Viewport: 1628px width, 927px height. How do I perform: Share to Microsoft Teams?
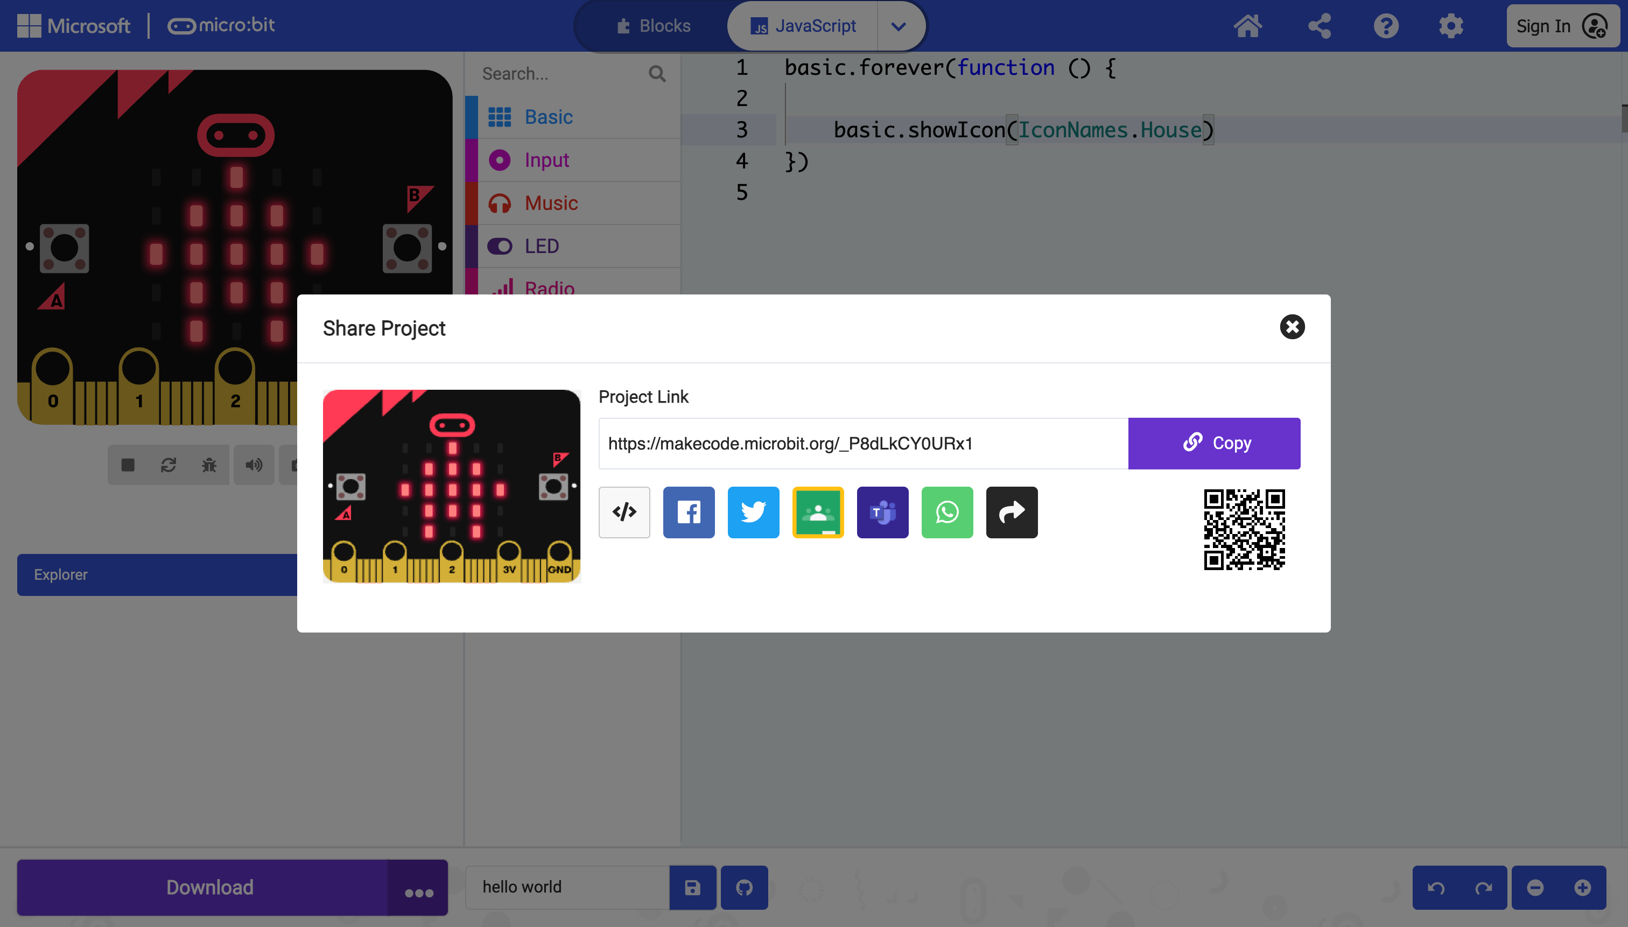coord(882,512)
